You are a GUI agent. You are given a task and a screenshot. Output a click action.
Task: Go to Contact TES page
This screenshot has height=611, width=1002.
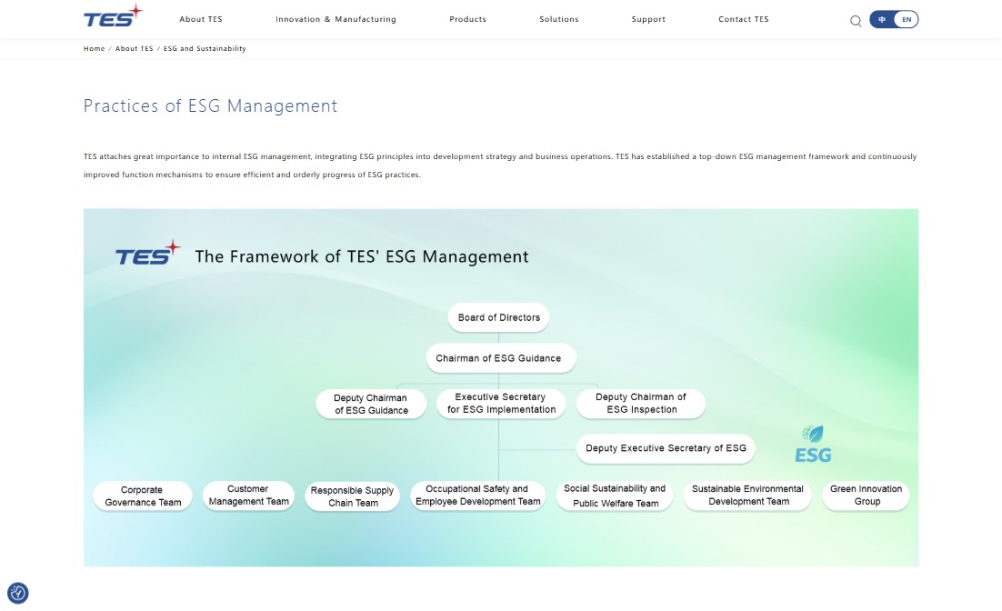click(x=743, y=19)
